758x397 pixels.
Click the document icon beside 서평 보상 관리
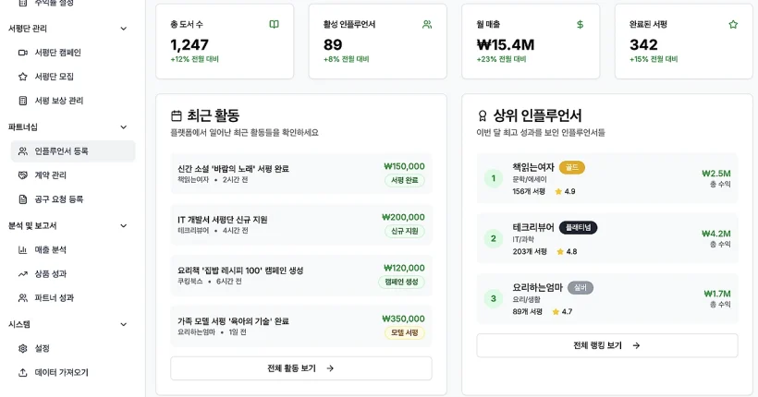point(23,101)
